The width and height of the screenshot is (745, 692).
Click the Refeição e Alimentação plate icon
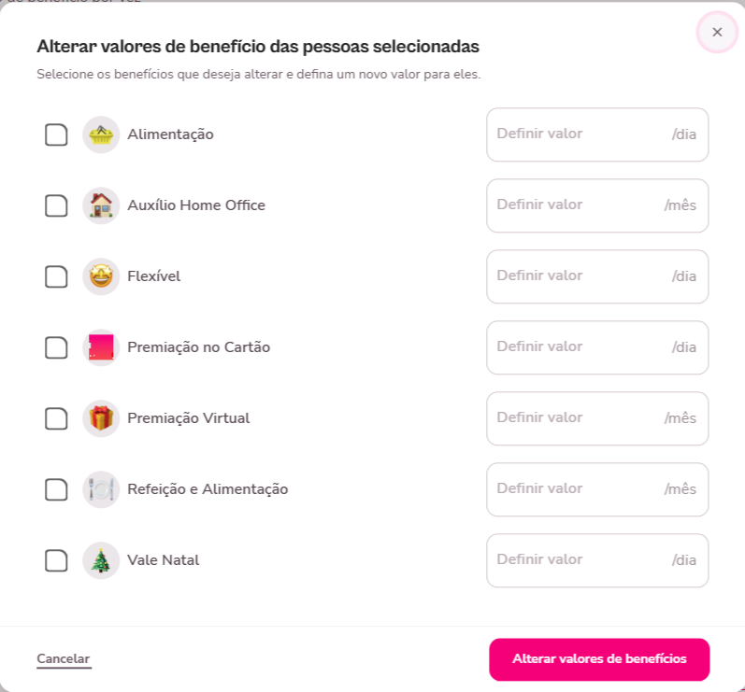(101, 489)
